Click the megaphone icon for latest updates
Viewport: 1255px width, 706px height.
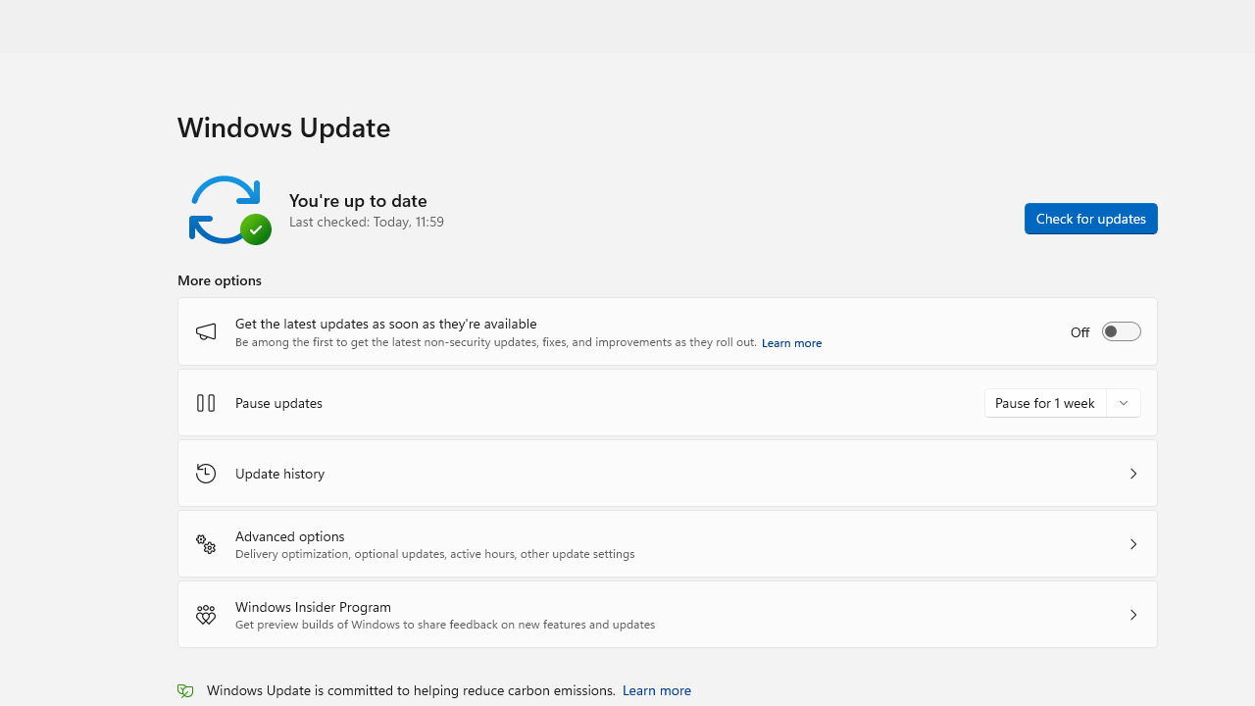206,332
